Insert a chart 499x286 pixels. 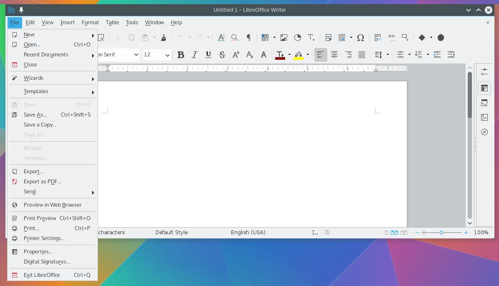297,38
